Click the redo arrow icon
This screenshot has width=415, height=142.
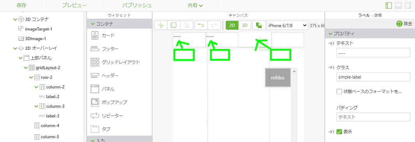[214, 25]
